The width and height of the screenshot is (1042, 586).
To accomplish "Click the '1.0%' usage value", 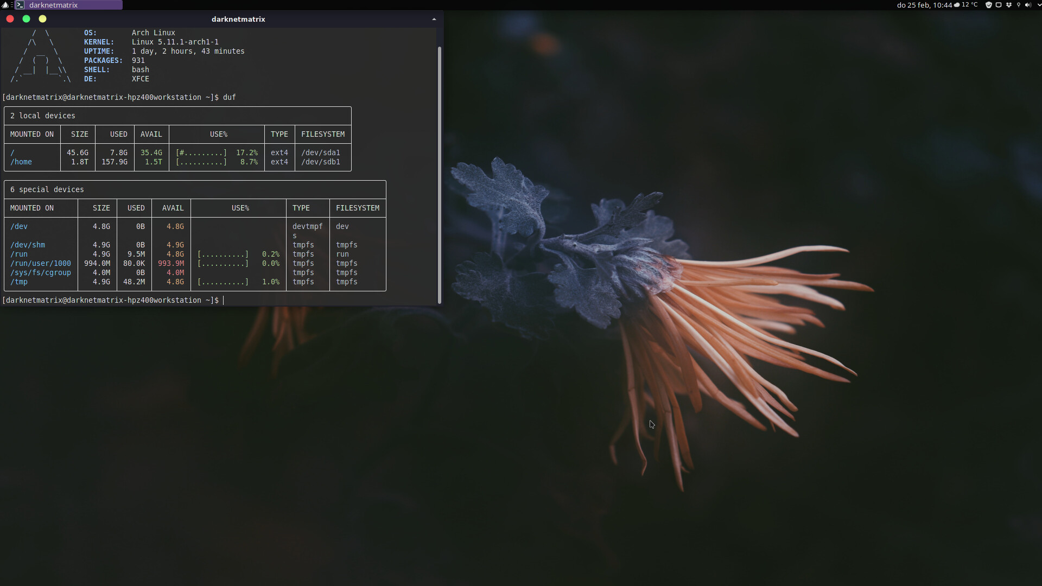I will coord(270,282).
